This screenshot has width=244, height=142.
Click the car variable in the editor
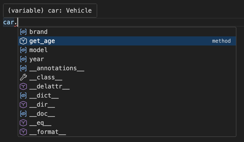pos(8,22)
